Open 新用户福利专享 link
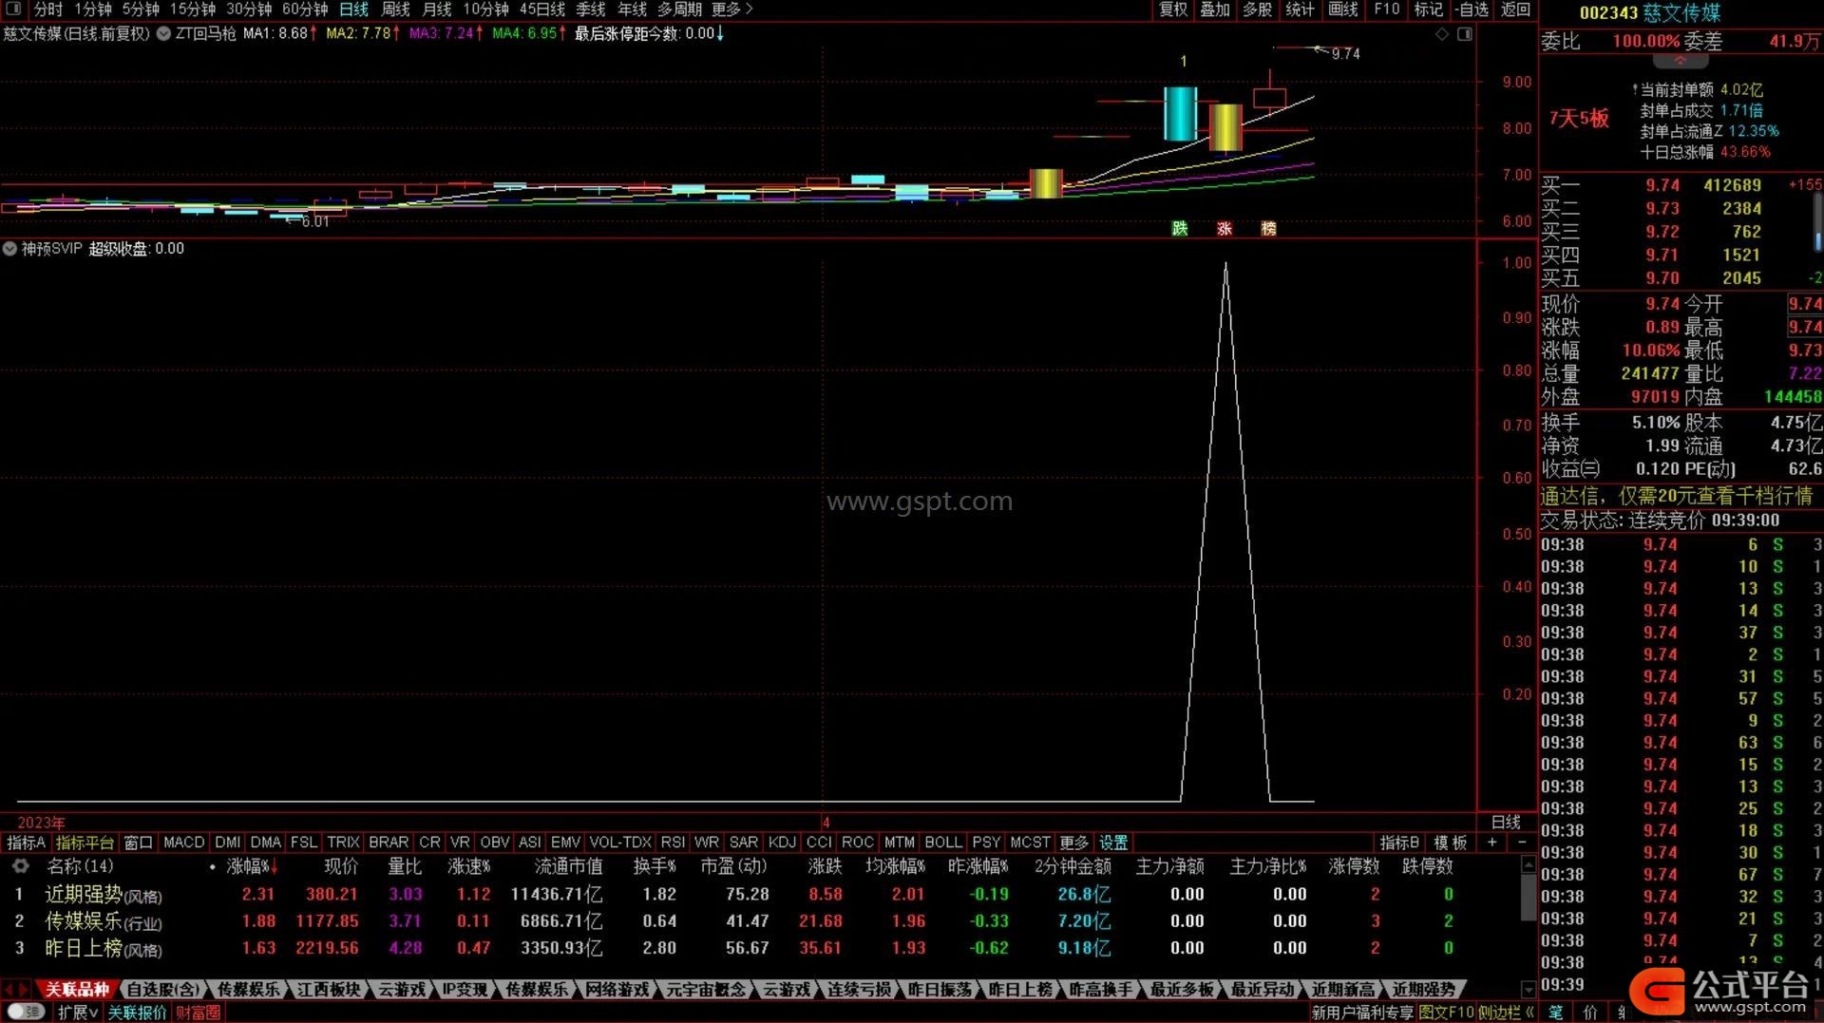Image resolution: width=1824 pixels, height=1023 pixels. pyautogui.click(x=1364, y=1013)
